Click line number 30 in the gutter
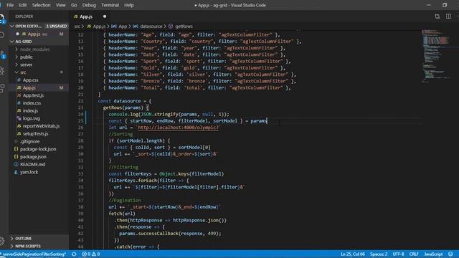The height and width of the screenshot is (258, 459). 80,154
